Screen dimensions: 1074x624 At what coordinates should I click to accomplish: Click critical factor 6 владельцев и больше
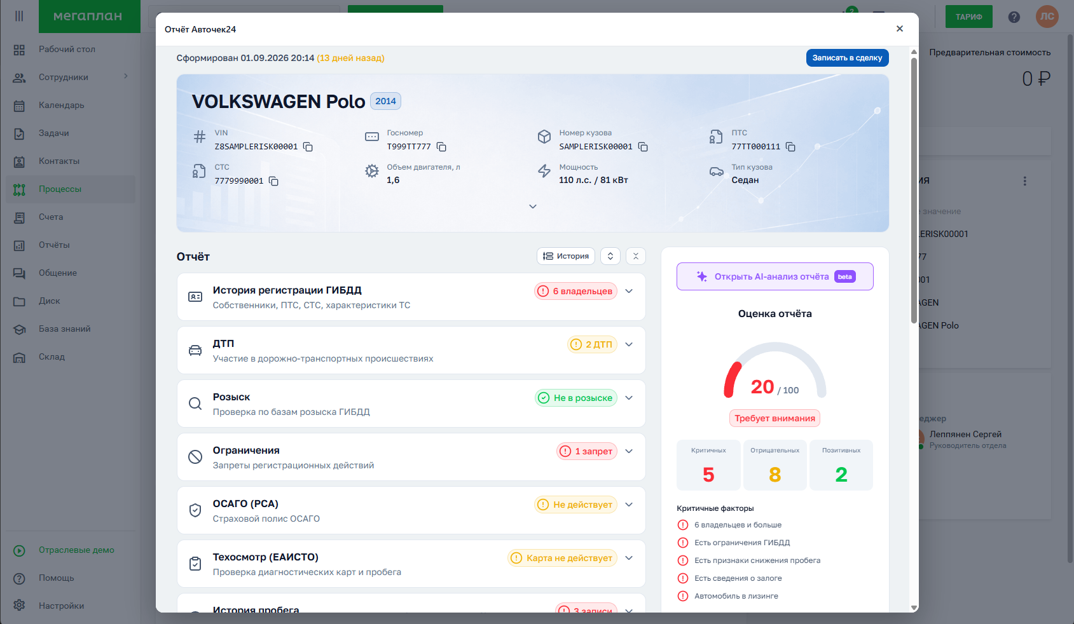(x=738, y=525)
